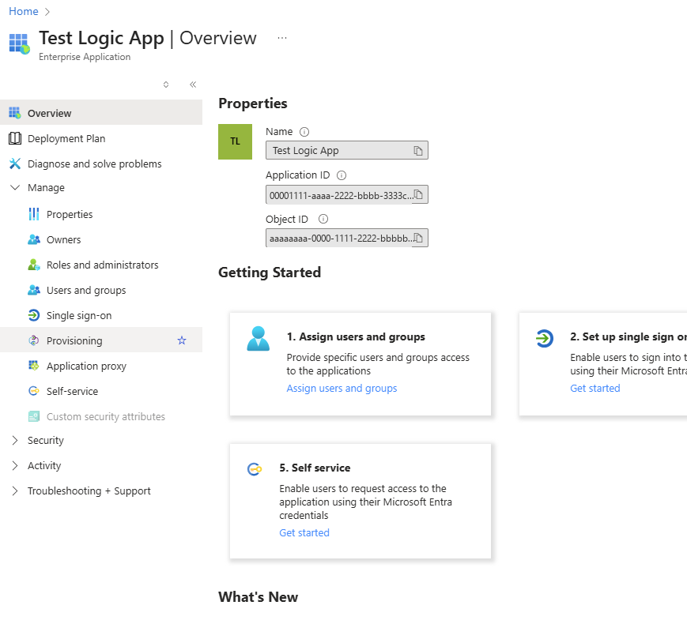Click the Self-service icon in the sidebar
687x624 pixels.
(x=34, y=391)
